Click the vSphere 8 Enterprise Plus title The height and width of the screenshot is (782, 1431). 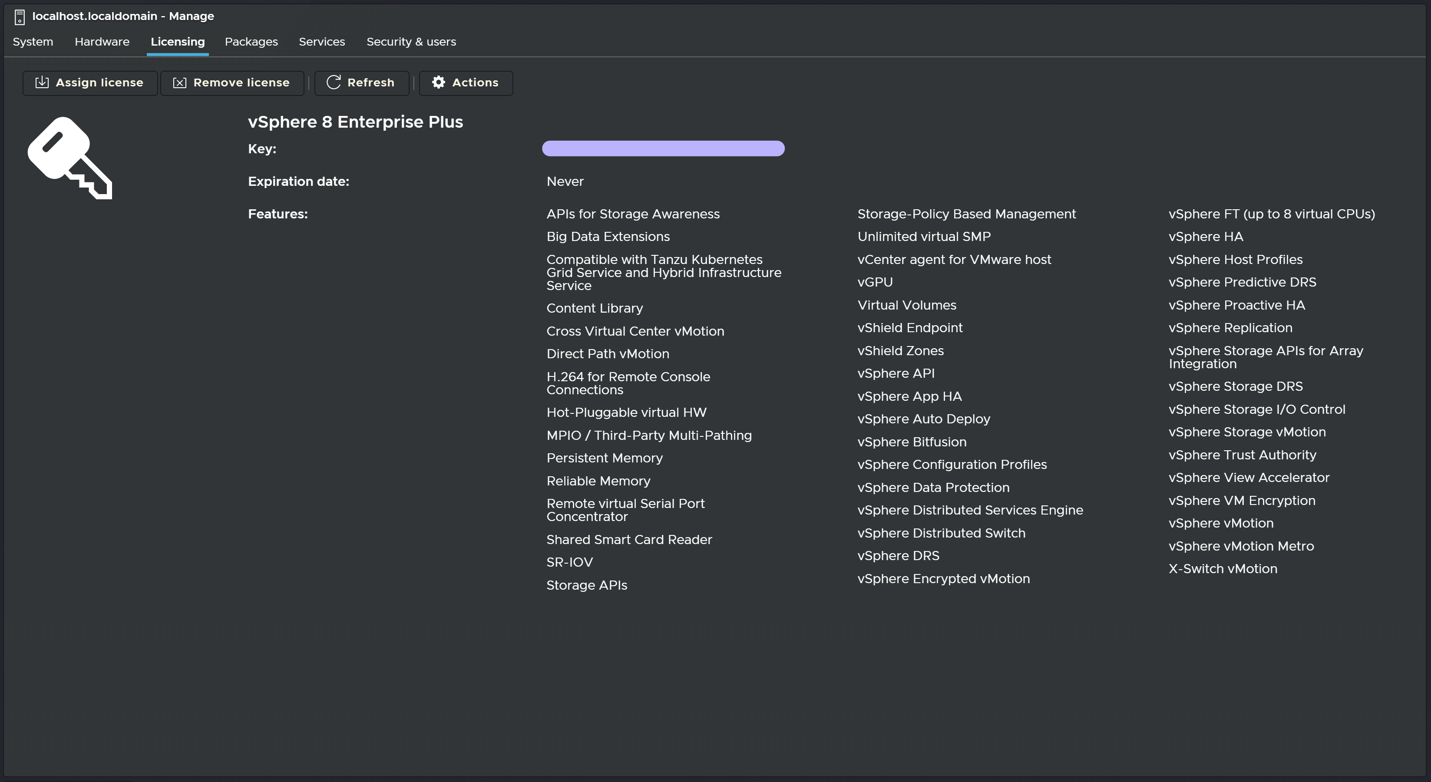[355, 122]
